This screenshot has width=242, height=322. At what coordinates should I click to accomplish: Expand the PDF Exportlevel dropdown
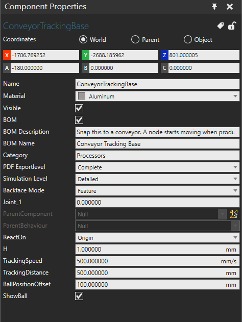[157, 167]
